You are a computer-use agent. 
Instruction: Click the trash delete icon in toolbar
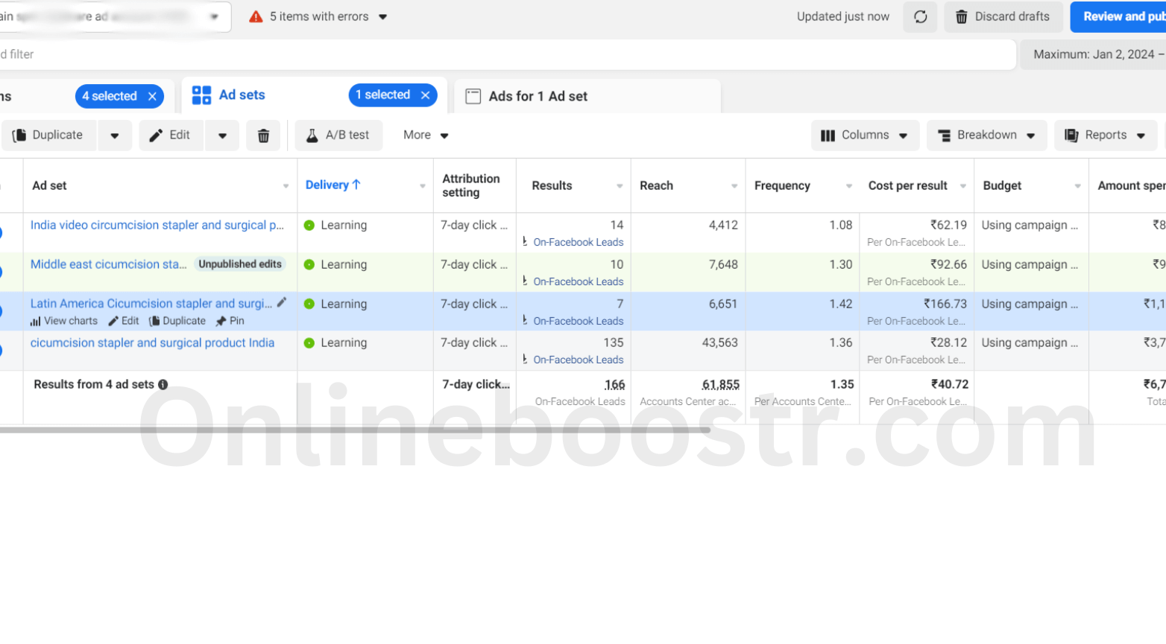click(263, 136)
